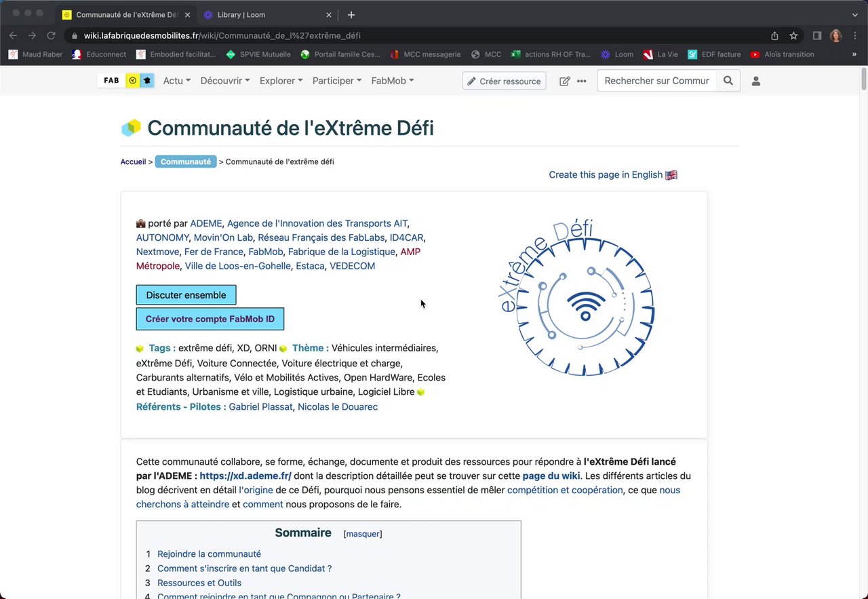Click the share icon in the address bar
The width and height of the screenshot is (868, 599).
[774, 35]
